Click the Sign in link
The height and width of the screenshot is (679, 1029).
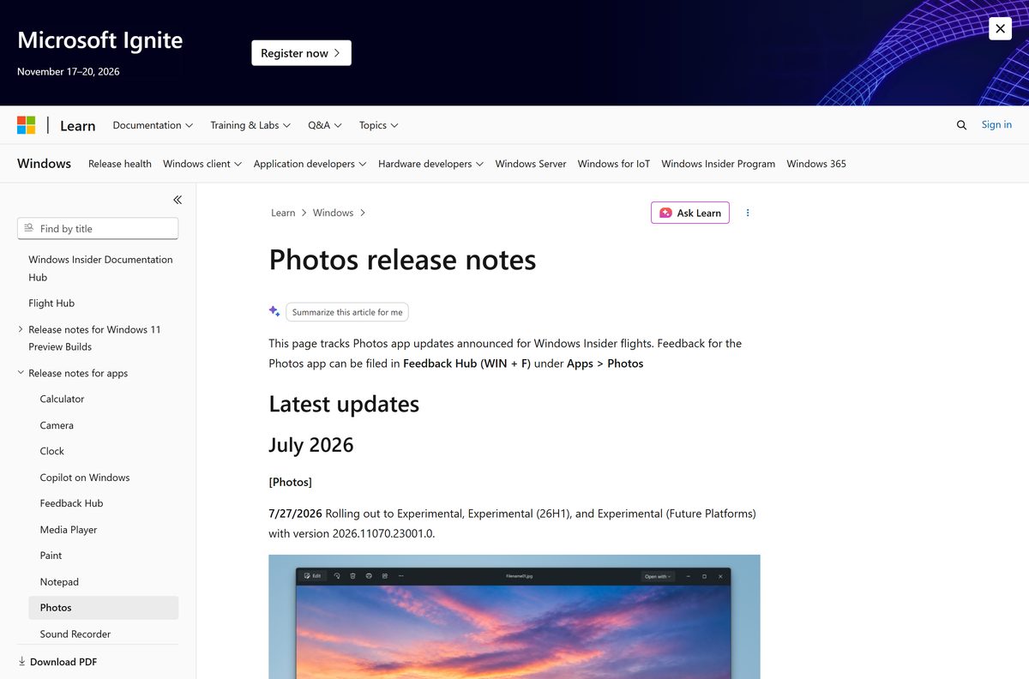[x=996, y=124]
